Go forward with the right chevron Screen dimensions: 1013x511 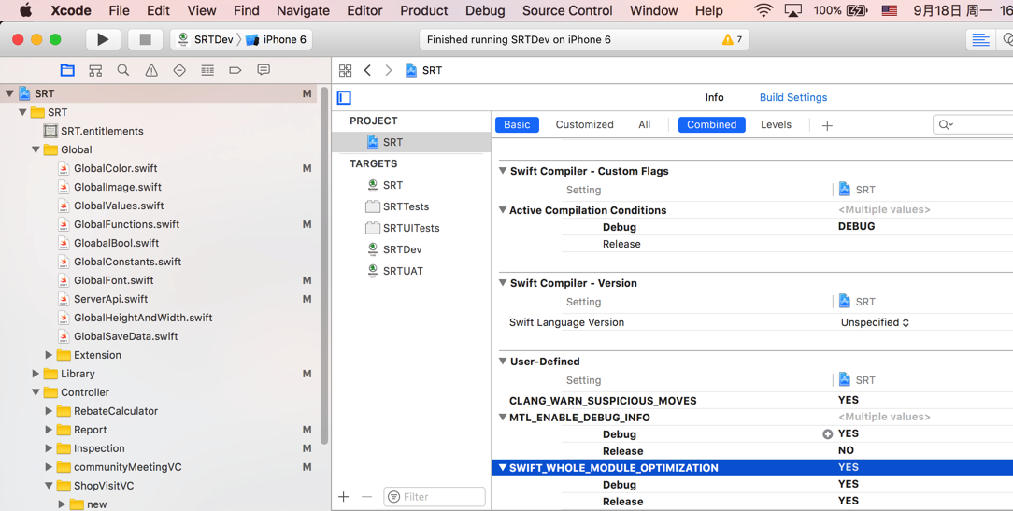point(388,70)
